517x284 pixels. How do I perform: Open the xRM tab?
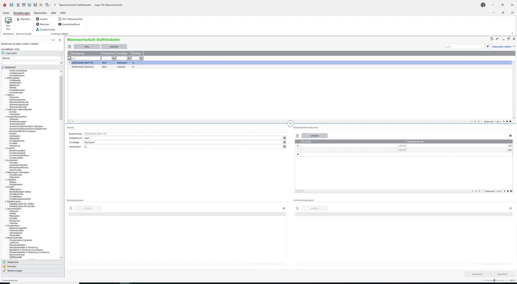53,13
